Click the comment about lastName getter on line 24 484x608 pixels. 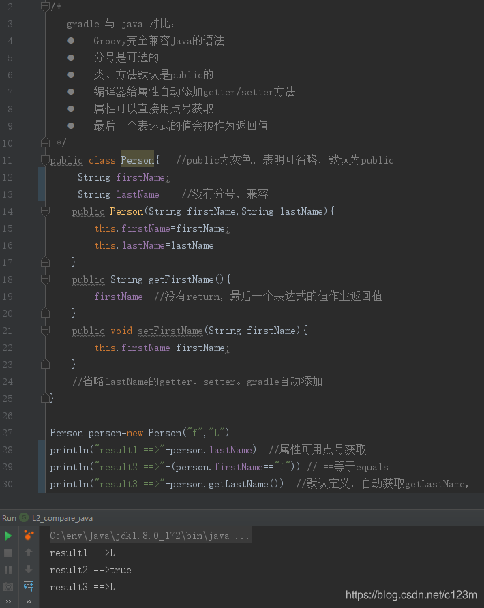(198, 382)
